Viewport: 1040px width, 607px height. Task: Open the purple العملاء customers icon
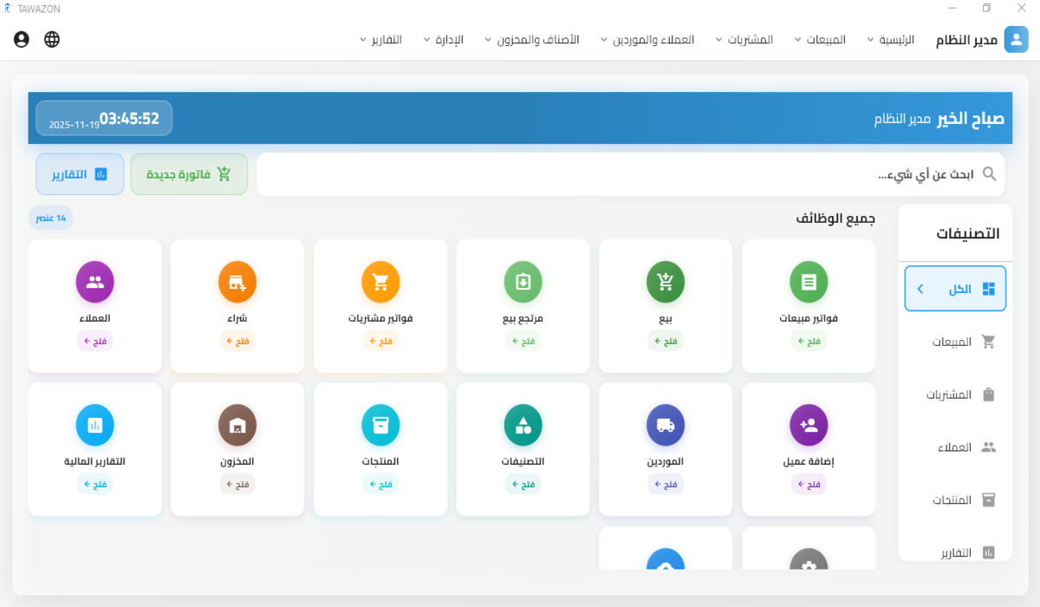94,282
